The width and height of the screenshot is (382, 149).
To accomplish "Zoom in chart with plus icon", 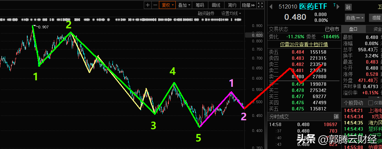I will (148, 5).
